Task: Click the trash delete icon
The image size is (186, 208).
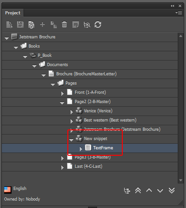Action: click(64, 24)
